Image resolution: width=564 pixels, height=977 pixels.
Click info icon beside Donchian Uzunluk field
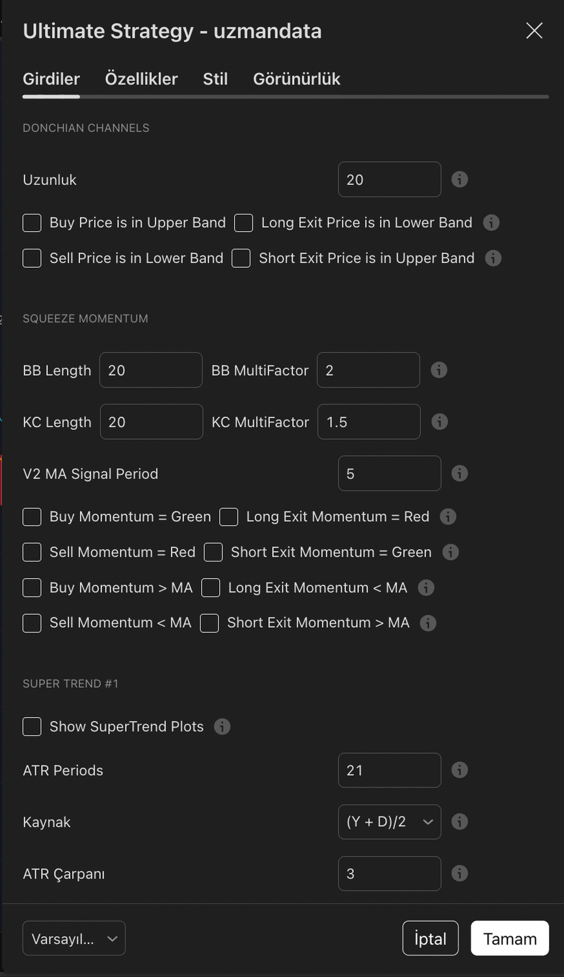(459, 179)
